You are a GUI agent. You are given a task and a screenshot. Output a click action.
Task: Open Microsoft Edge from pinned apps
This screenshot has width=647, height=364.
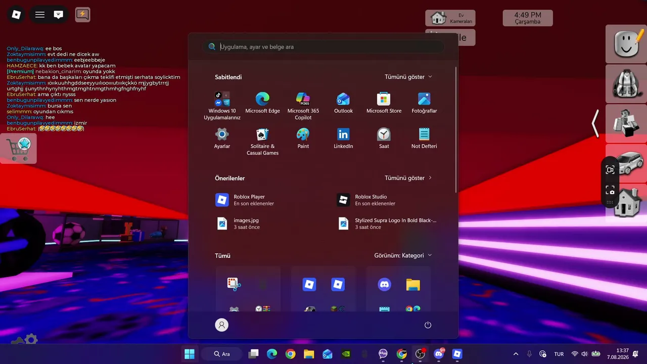262,103
